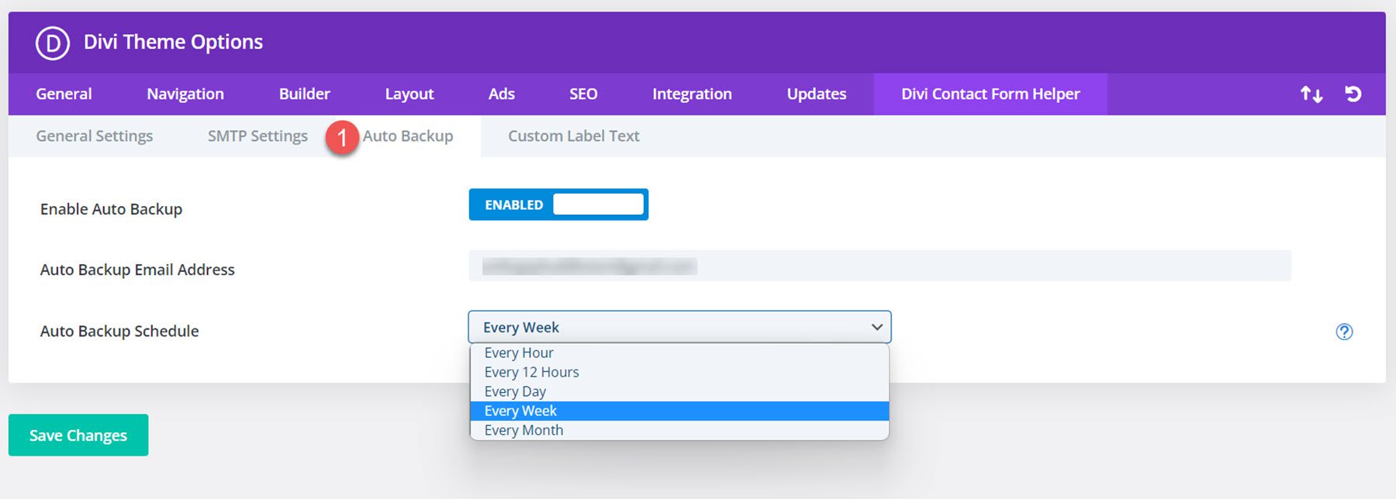This screenshot has width=1396, height=499.
Task: Switch to the Builder tab
Action: [x=305, y=94]
